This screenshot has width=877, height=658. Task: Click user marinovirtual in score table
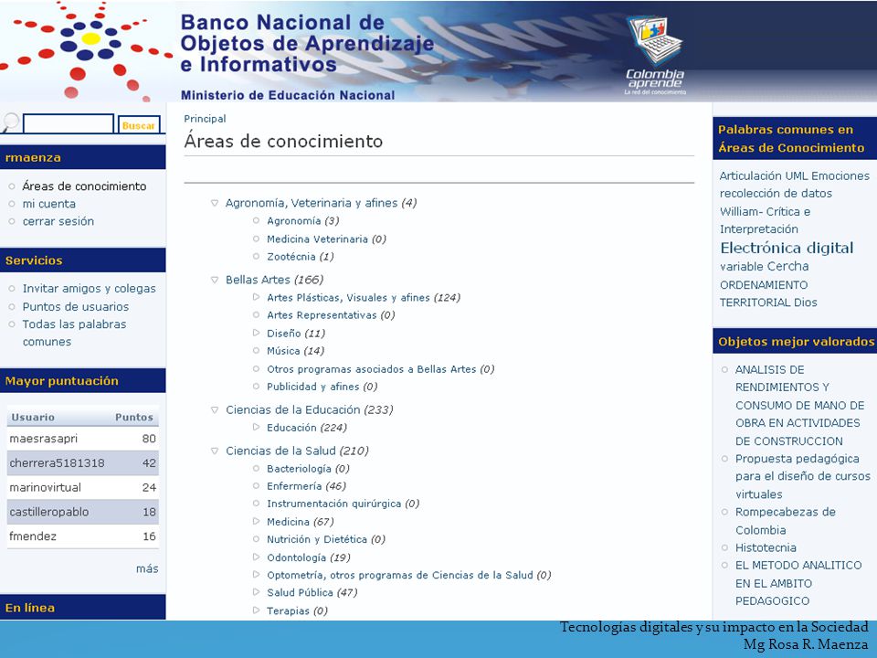point(46,487)
